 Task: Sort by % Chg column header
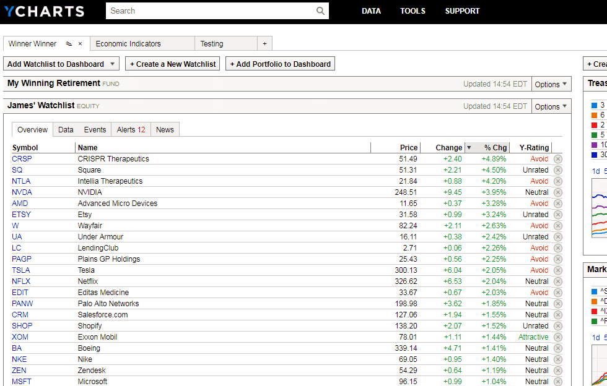495,147
